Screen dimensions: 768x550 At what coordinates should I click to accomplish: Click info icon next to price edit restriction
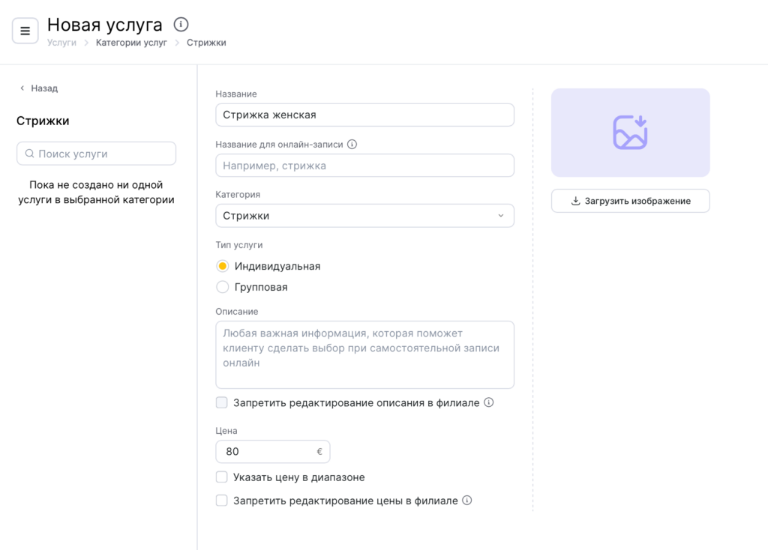(467, 501)
